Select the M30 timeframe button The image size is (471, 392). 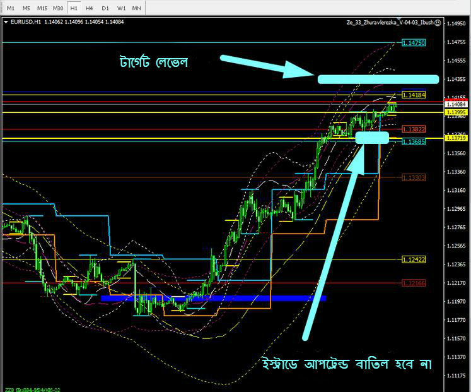pos(58,8)
